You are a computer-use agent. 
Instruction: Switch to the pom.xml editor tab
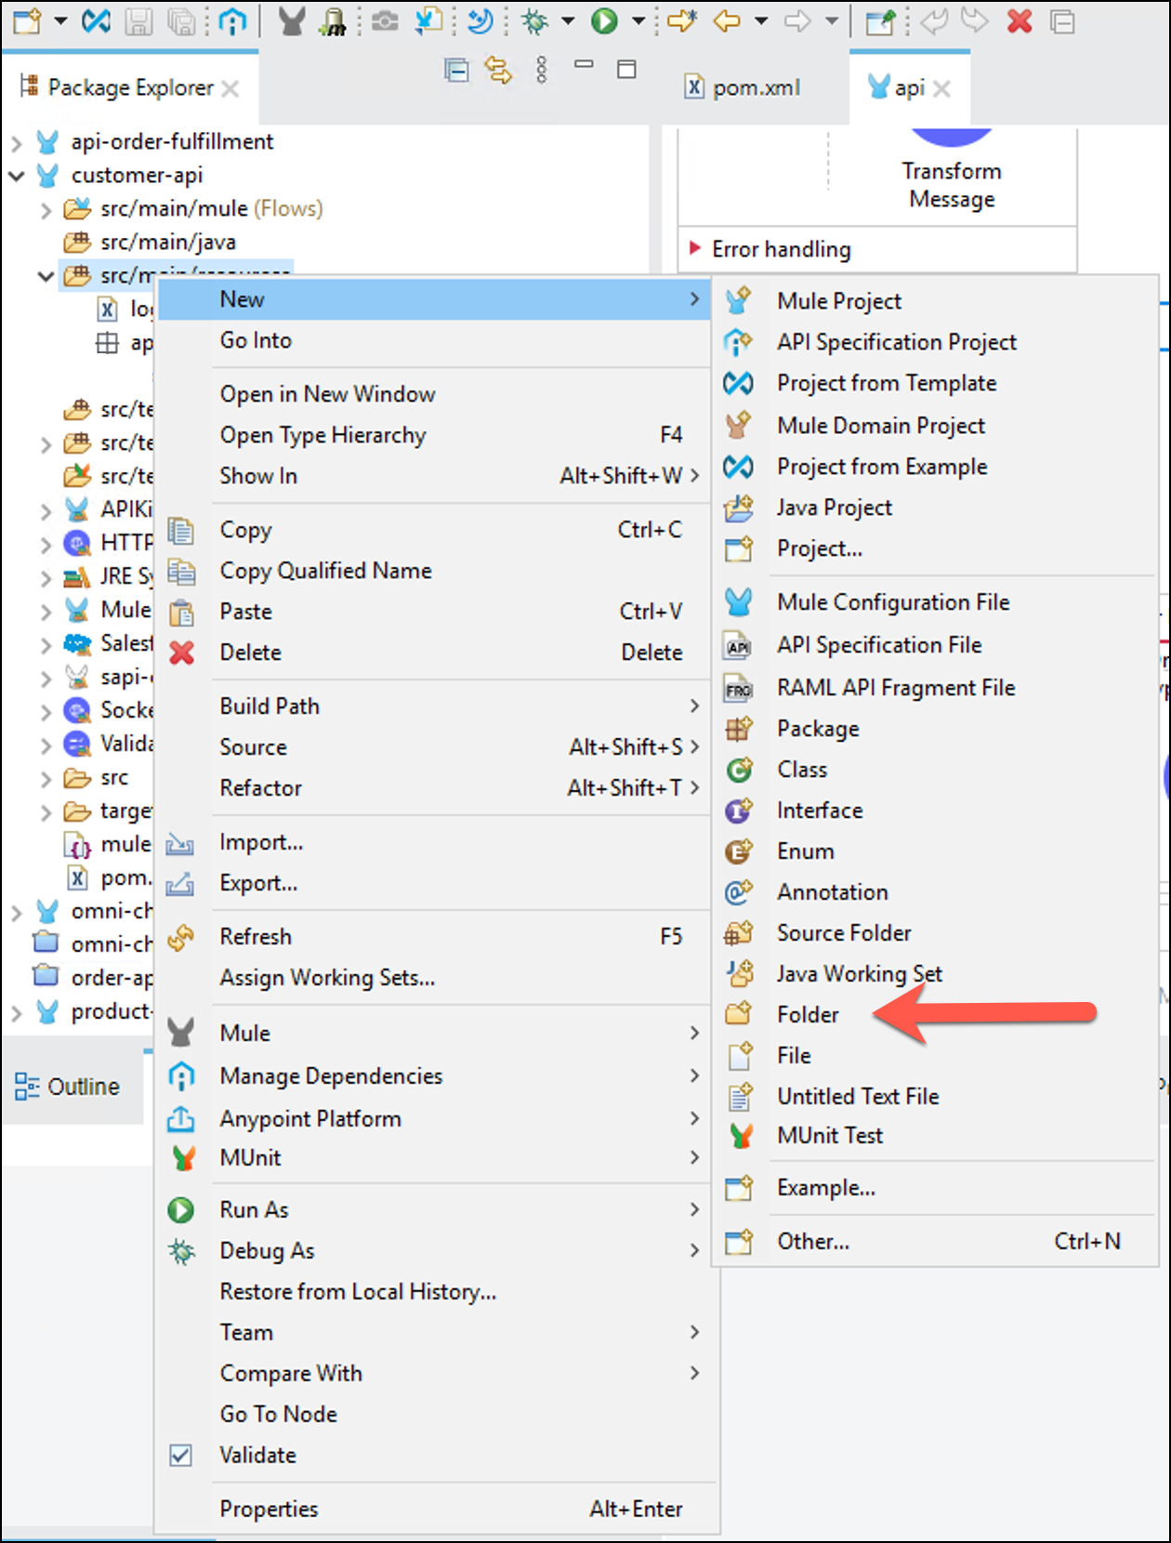point(743,87)
